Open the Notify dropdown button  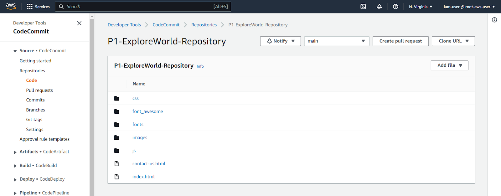(x=281, y=41)
